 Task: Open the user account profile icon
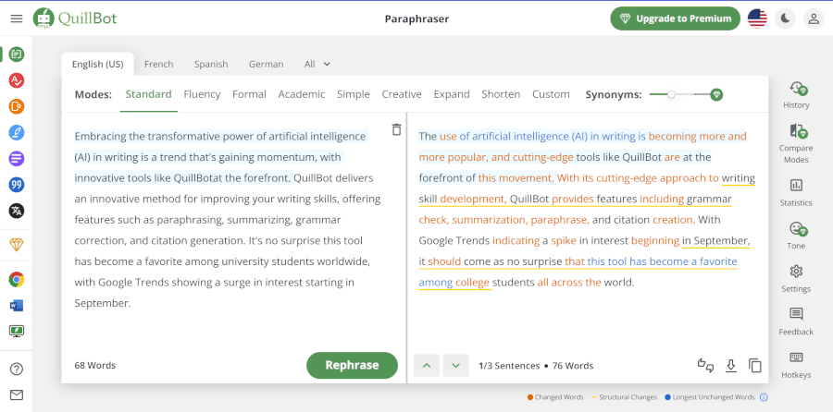814,18
